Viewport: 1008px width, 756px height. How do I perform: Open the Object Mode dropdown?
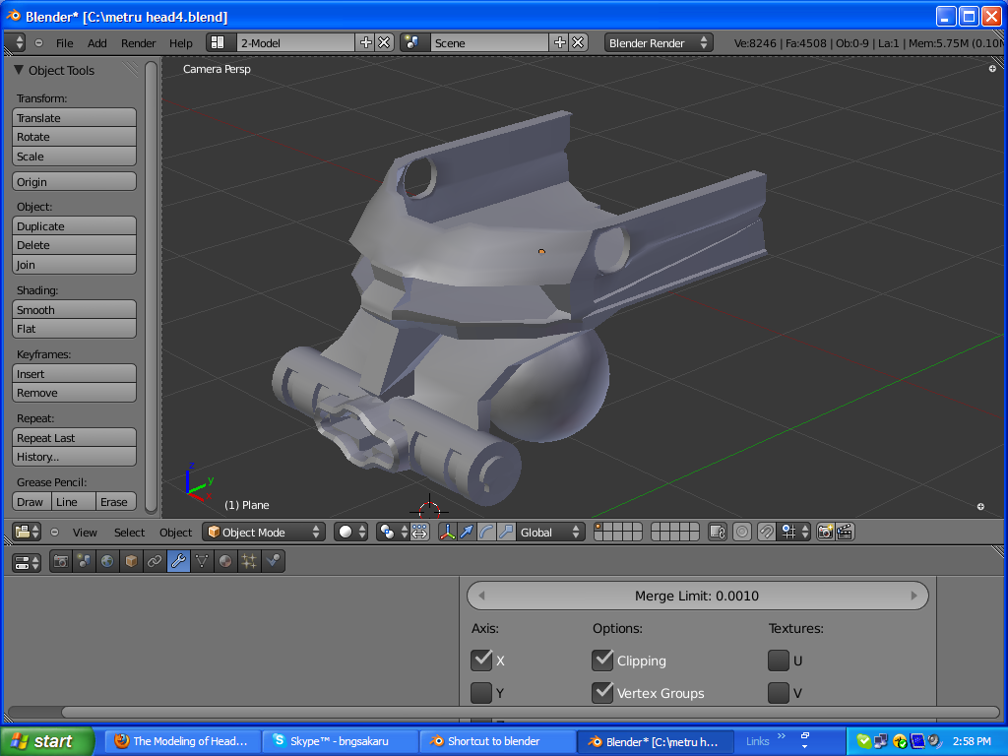coord(264,532)
